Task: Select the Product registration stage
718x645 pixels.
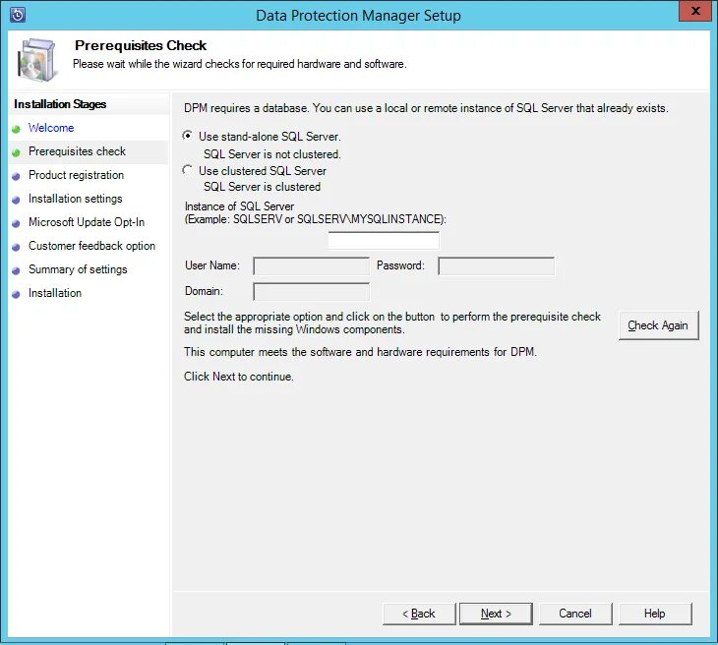Action: pos(76,175)
